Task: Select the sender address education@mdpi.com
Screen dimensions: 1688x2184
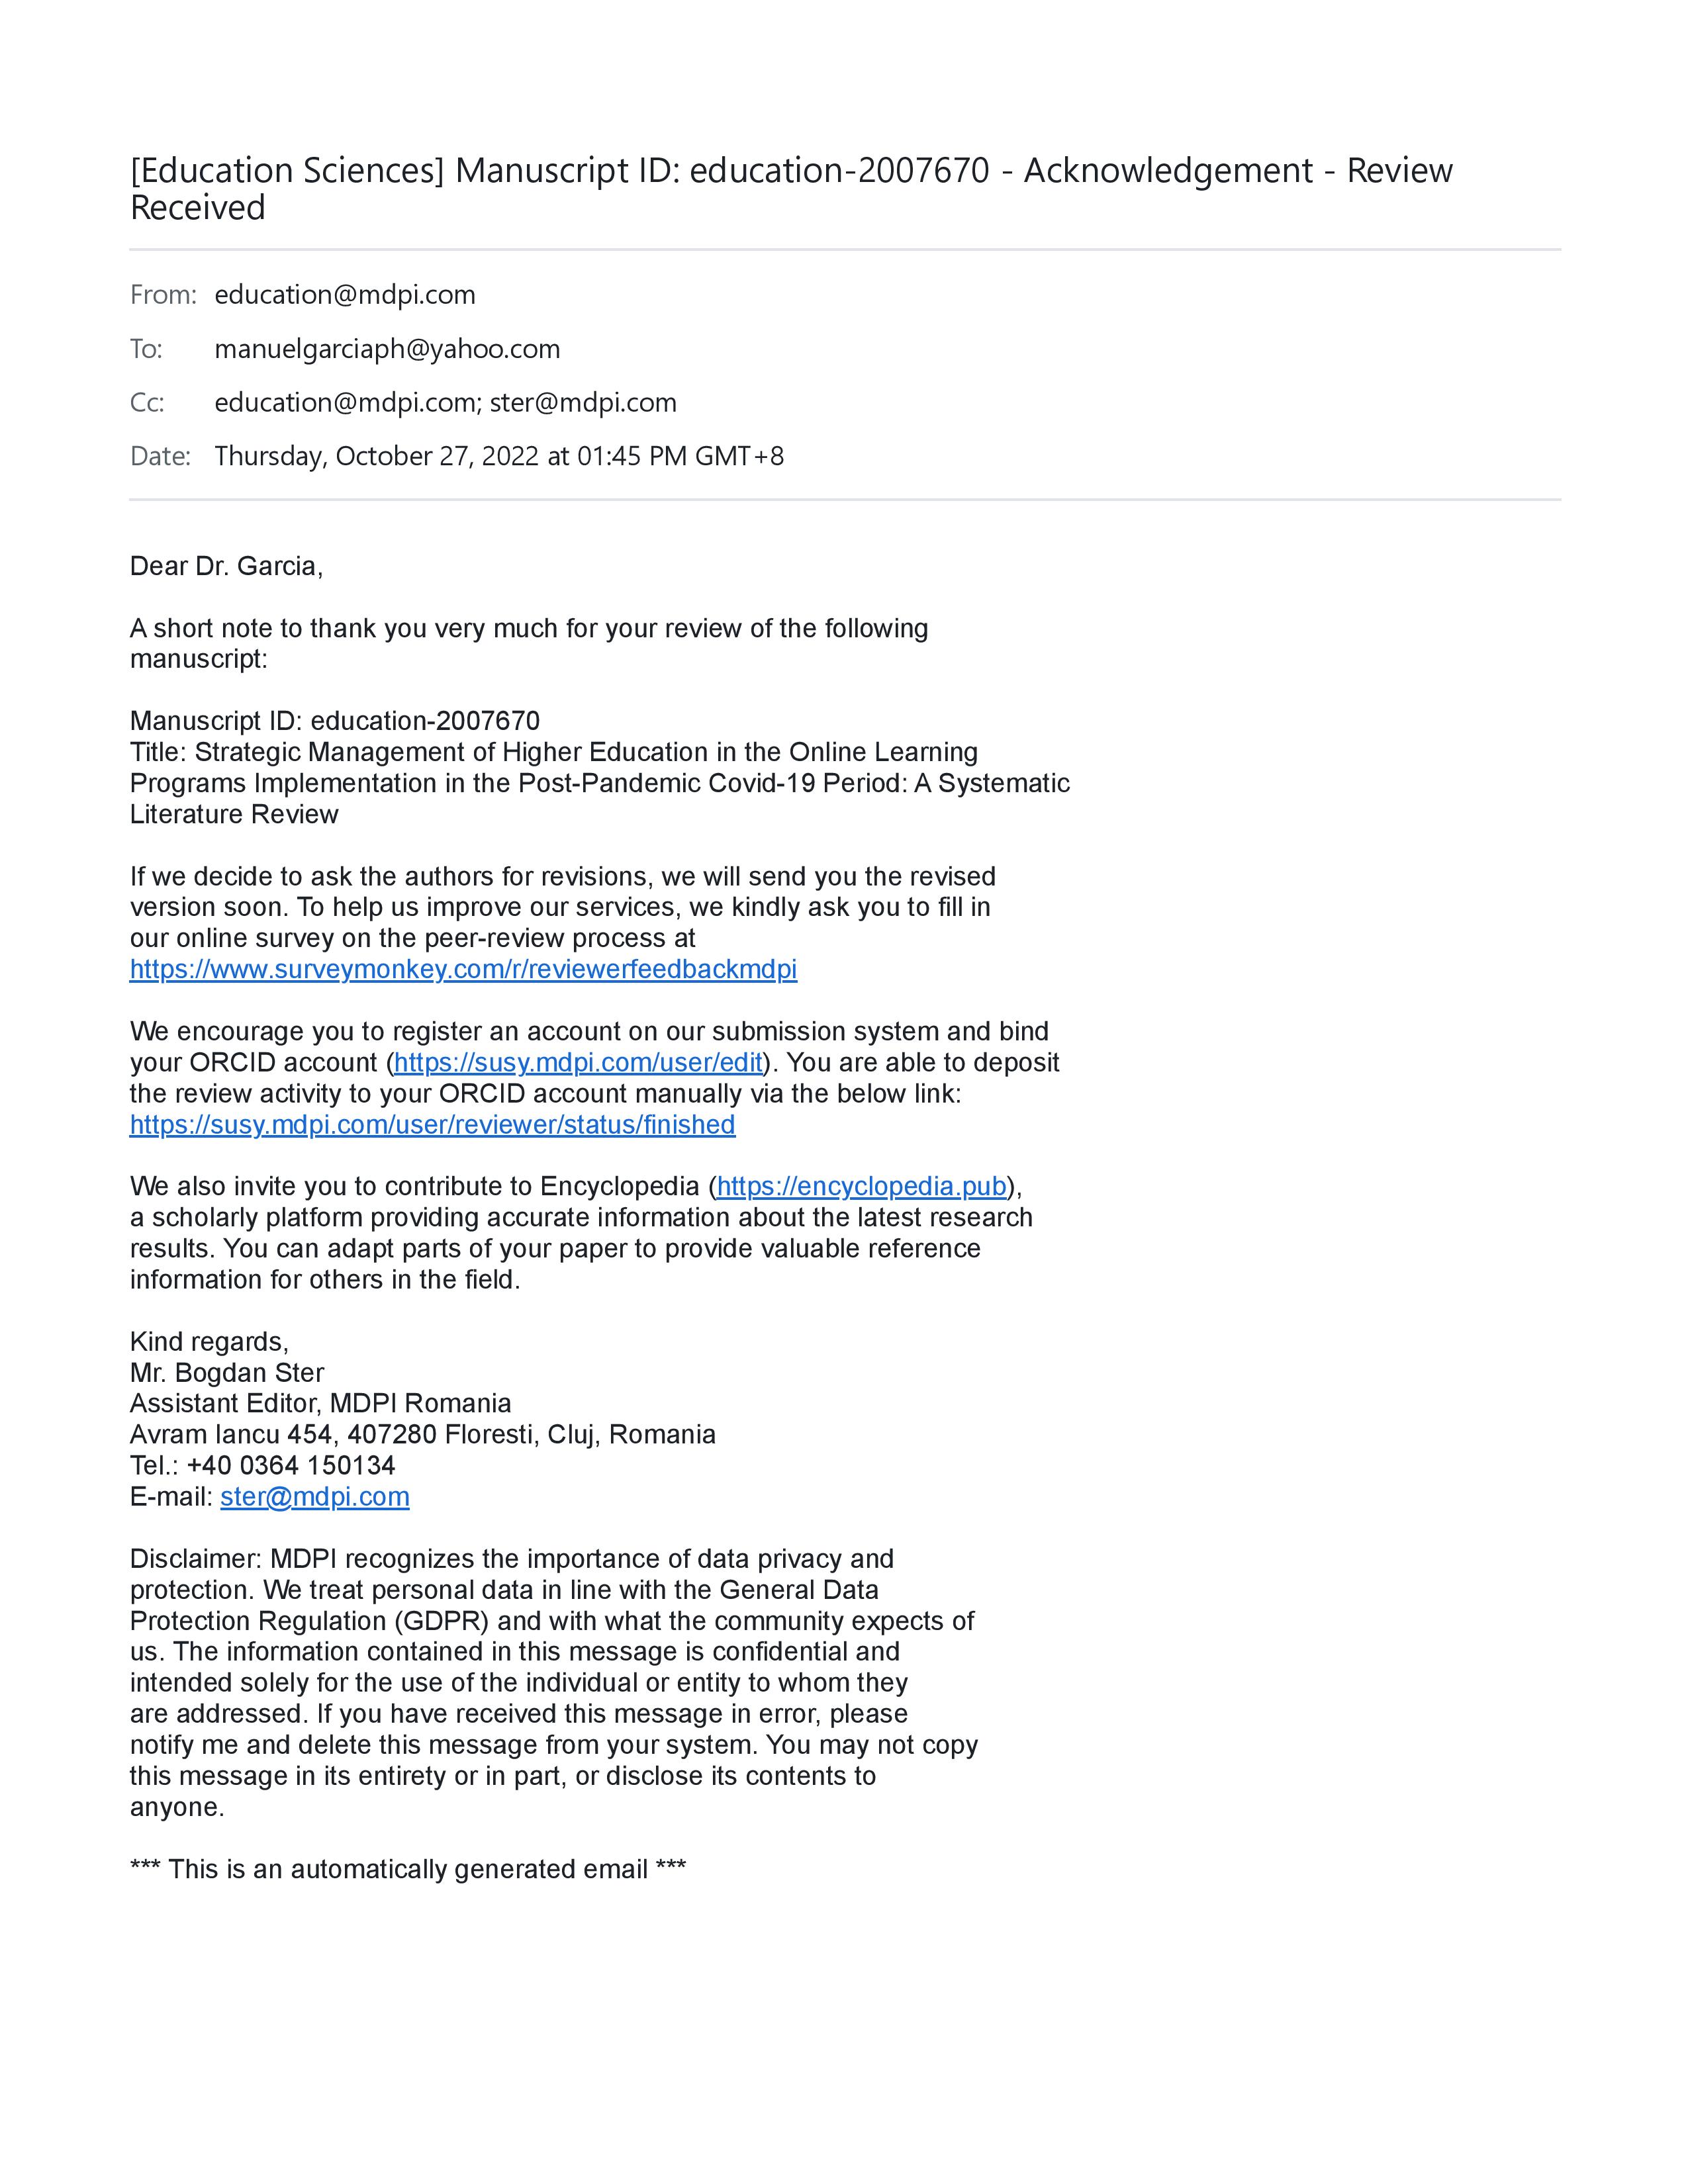Action: 345,295
